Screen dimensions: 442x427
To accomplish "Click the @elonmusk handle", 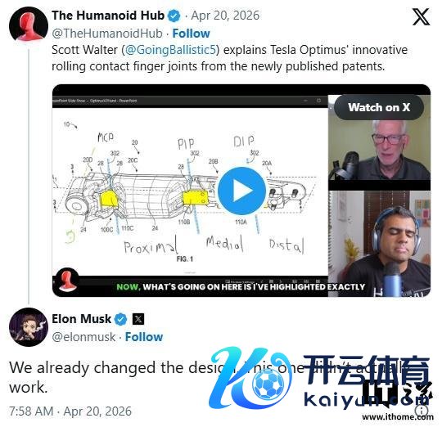I will click(83, 337).
